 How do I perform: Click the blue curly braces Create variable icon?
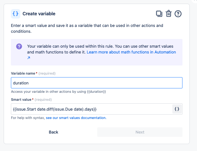(x=16, y=14)
